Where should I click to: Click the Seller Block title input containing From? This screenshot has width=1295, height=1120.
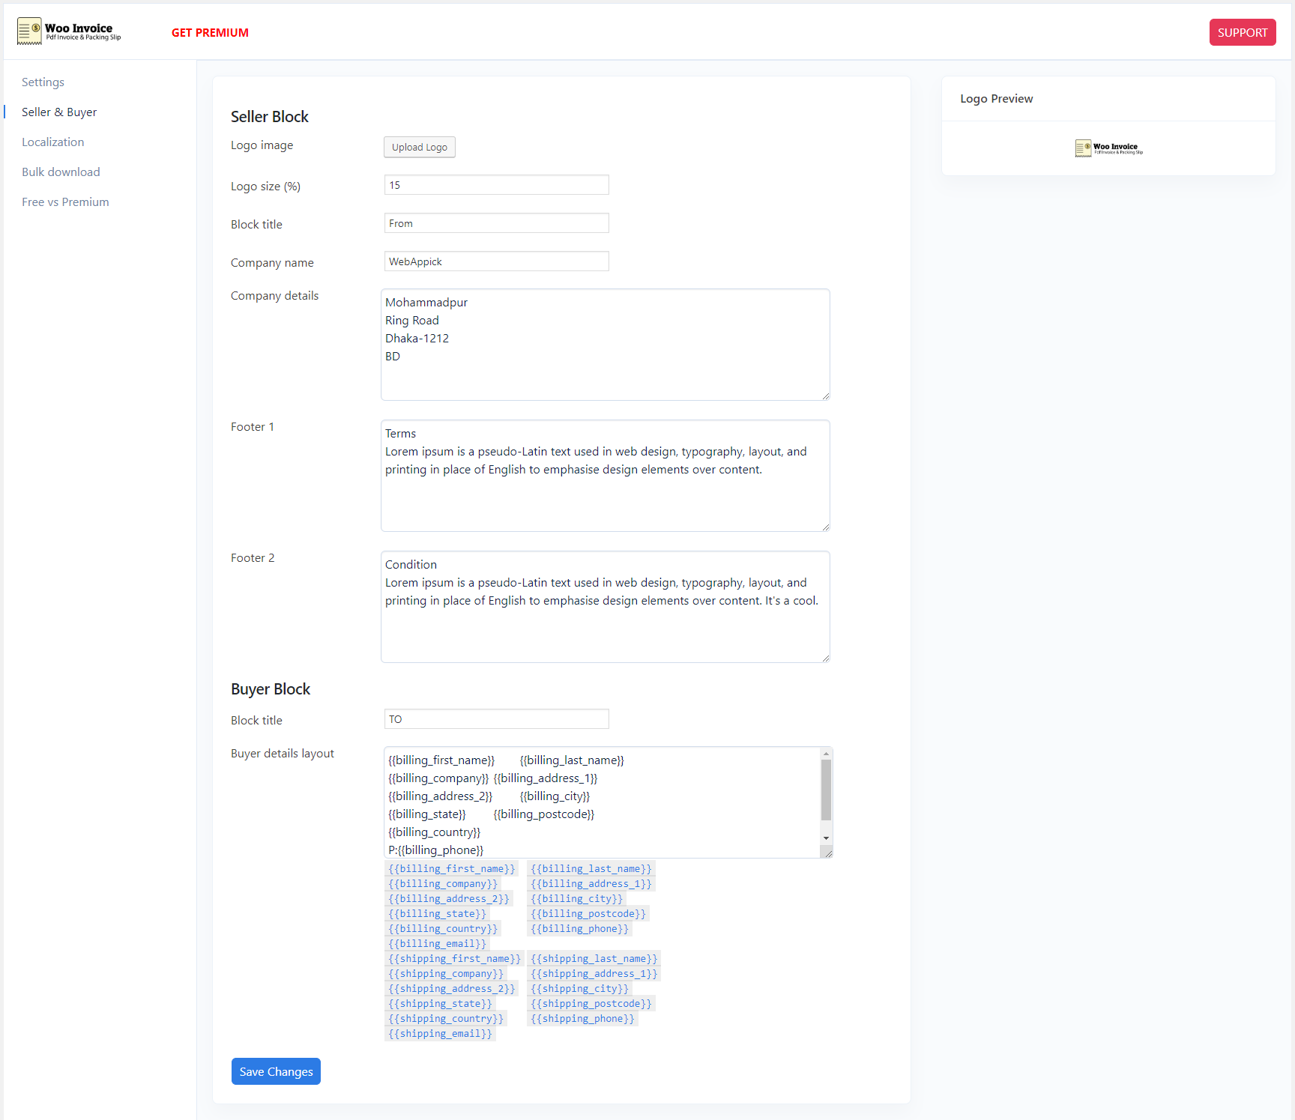496,223
